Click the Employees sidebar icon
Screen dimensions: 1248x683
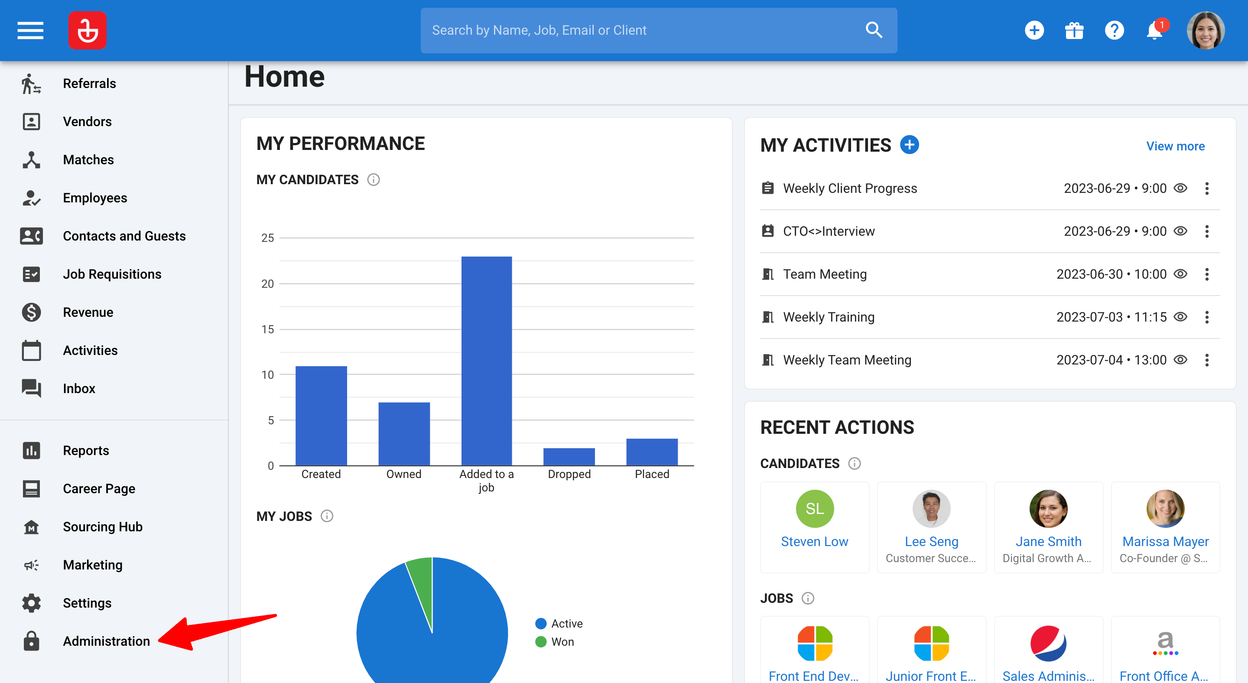click(x=31, y=198)
